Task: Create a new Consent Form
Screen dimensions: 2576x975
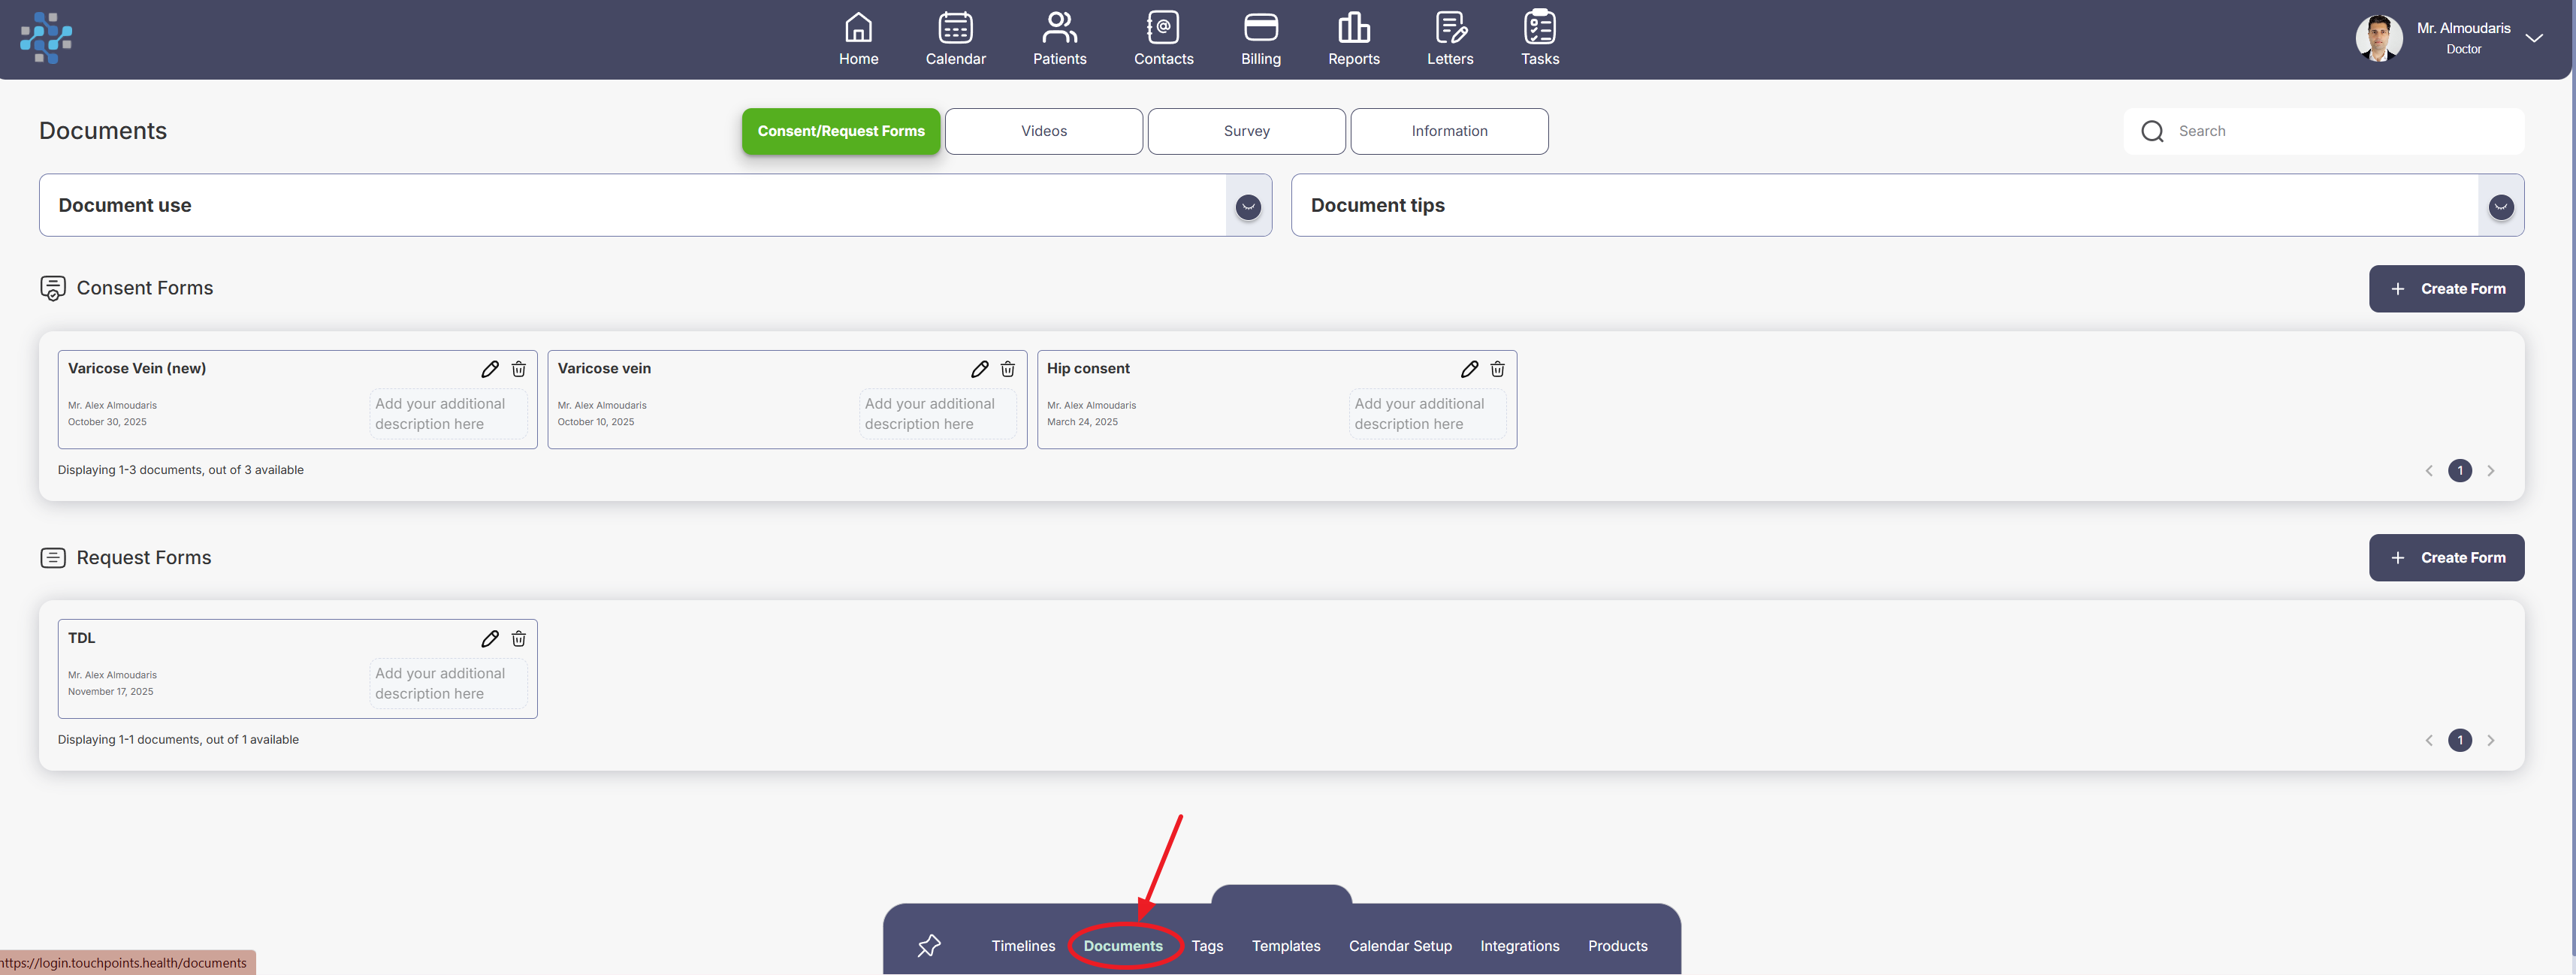Action: (2445, 289)
